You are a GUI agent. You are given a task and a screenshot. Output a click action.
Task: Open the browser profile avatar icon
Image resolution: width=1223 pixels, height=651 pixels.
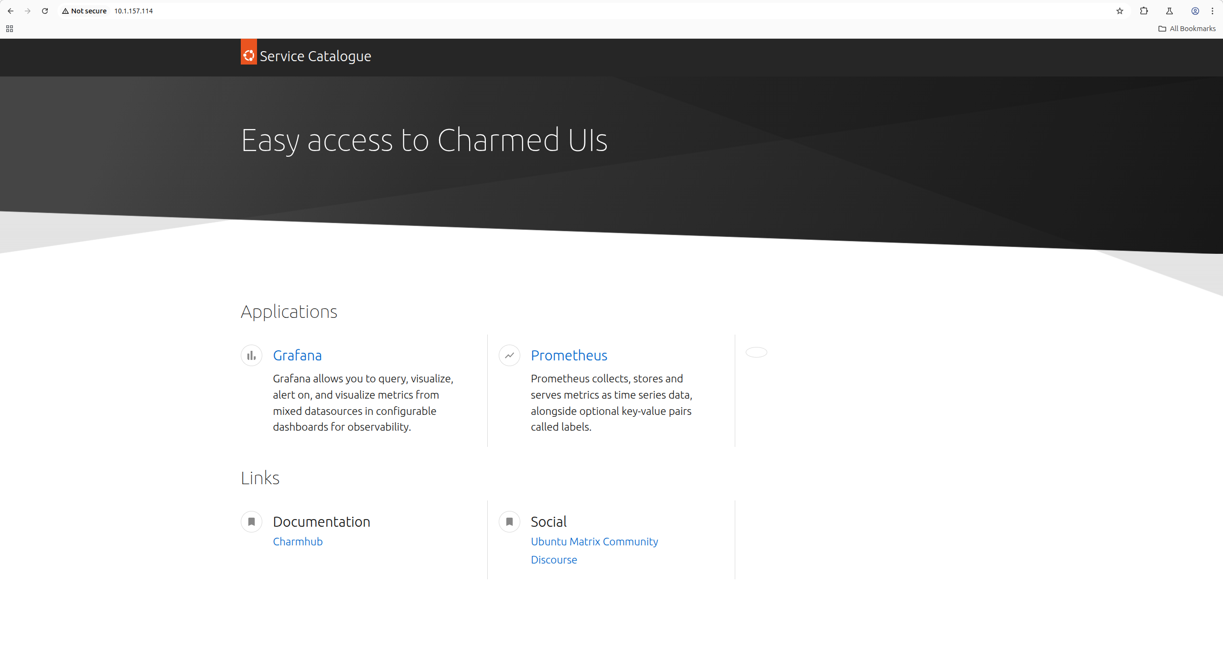coord(1195,11)
